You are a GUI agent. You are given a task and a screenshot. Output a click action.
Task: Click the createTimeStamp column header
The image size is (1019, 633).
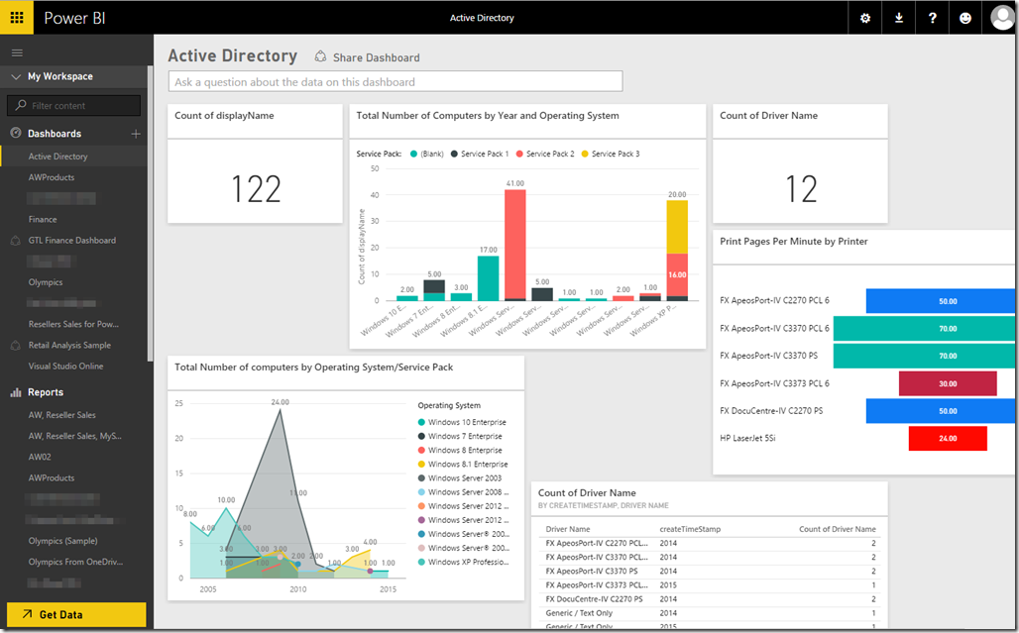click(690, 529)
